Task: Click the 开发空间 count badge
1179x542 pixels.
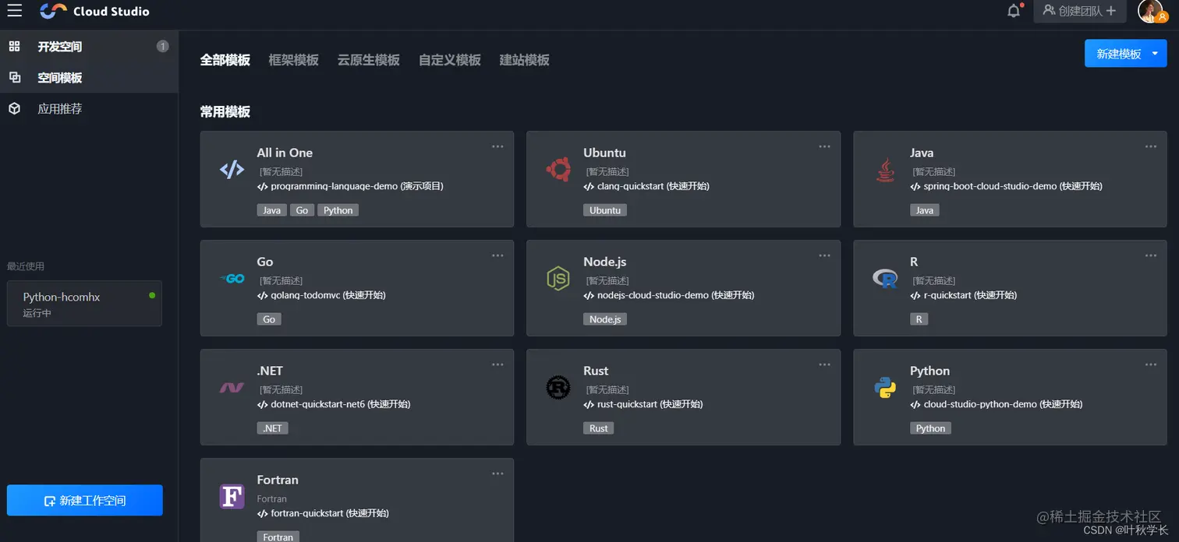Action: point(162,47)
